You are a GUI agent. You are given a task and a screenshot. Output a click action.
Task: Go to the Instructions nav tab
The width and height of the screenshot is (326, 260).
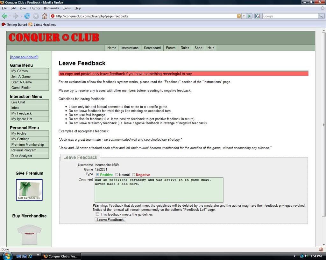coord(130,48)
